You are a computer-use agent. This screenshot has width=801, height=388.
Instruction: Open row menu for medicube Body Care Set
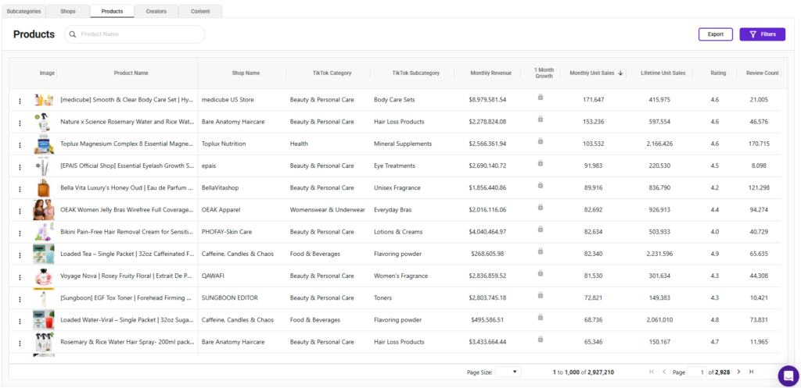(20, 101)
